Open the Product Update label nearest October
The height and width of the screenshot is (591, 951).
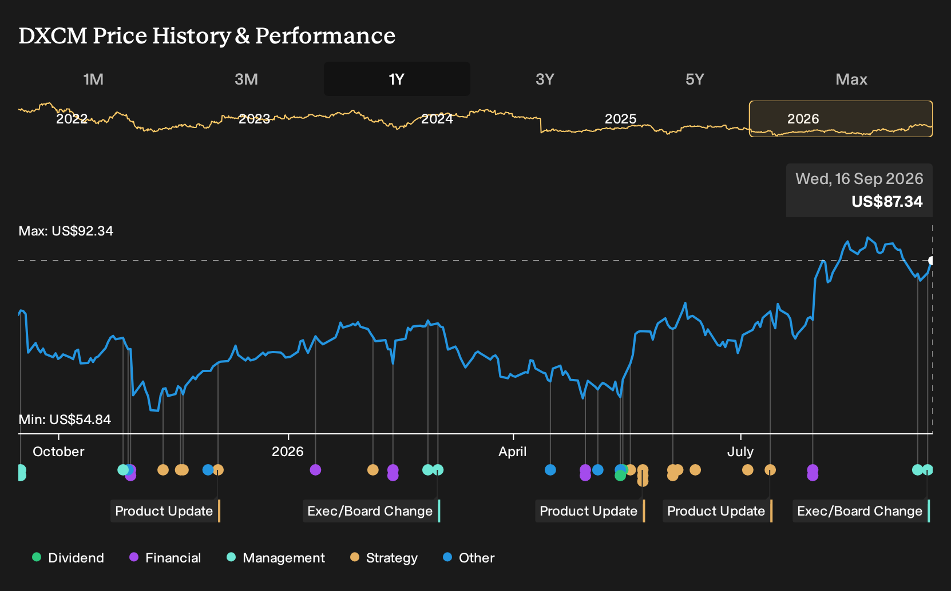(165, 511)
